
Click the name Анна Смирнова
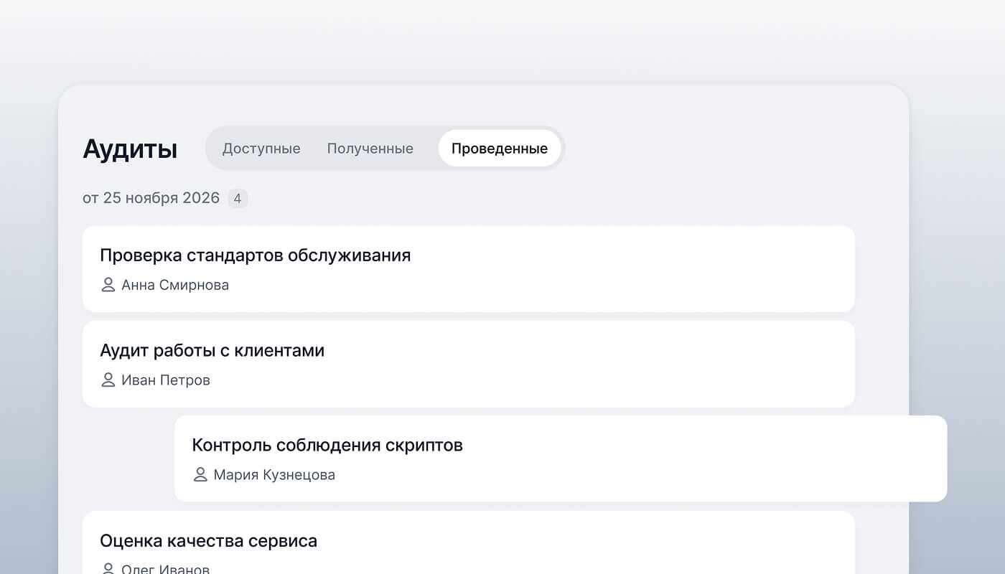pyautogui.click(x=175, y=285)
